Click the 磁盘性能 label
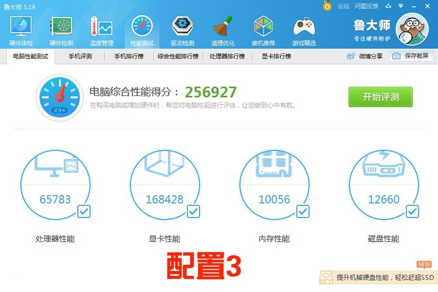This screenshot has width=438, height=292. [383, 238]
